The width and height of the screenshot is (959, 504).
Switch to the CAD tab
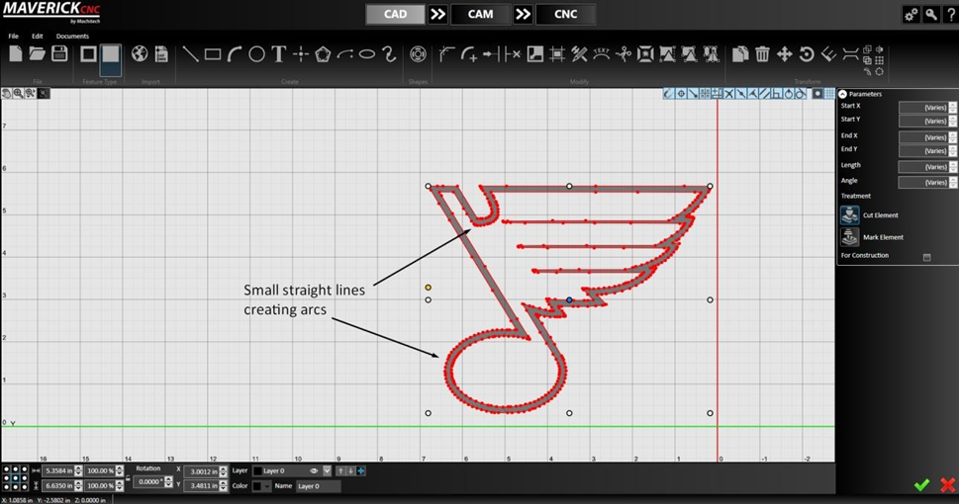[395, 15]
